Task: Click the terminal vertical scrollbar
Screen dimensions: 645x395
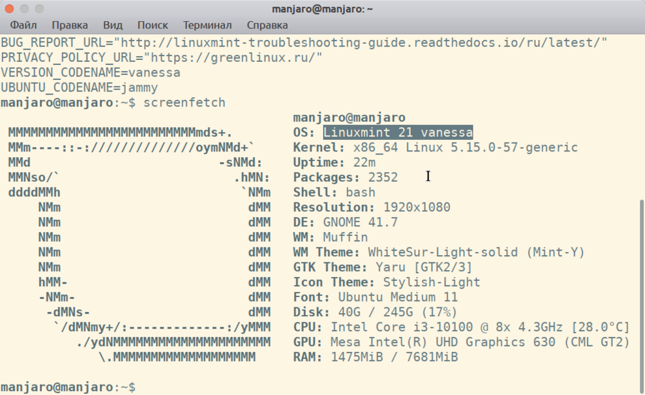Action: tap(642, 295)
